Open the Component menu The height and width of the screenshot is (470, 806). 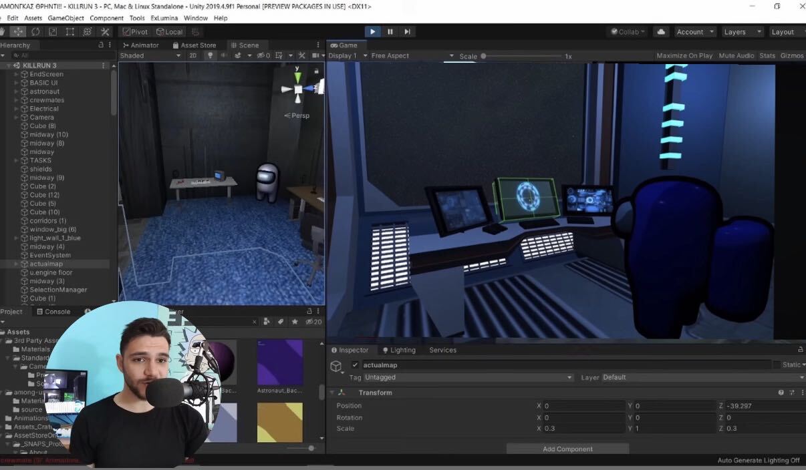click(x=106, y=18)
